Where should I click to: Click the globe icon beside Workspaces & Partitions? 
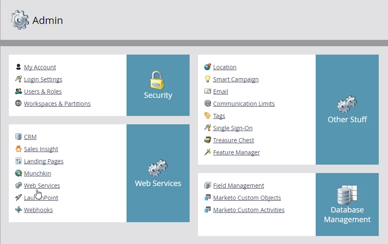pos(18,103)
